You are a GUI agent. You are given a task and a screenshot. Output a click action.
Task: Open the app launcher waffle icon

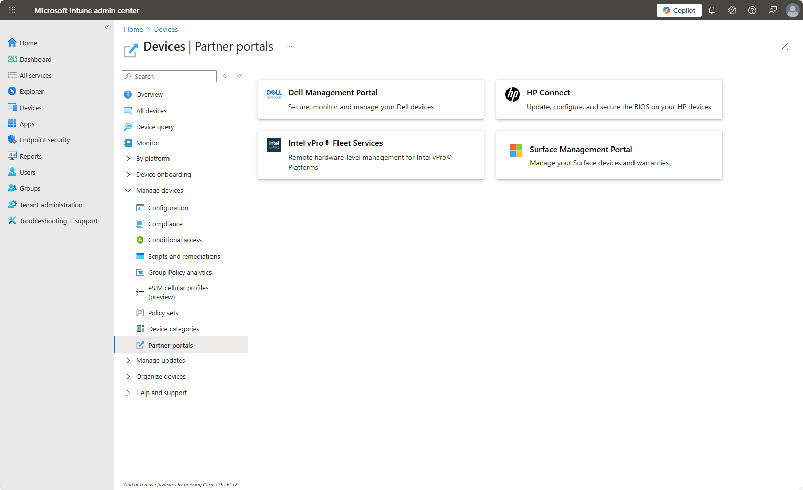point(12,10)
